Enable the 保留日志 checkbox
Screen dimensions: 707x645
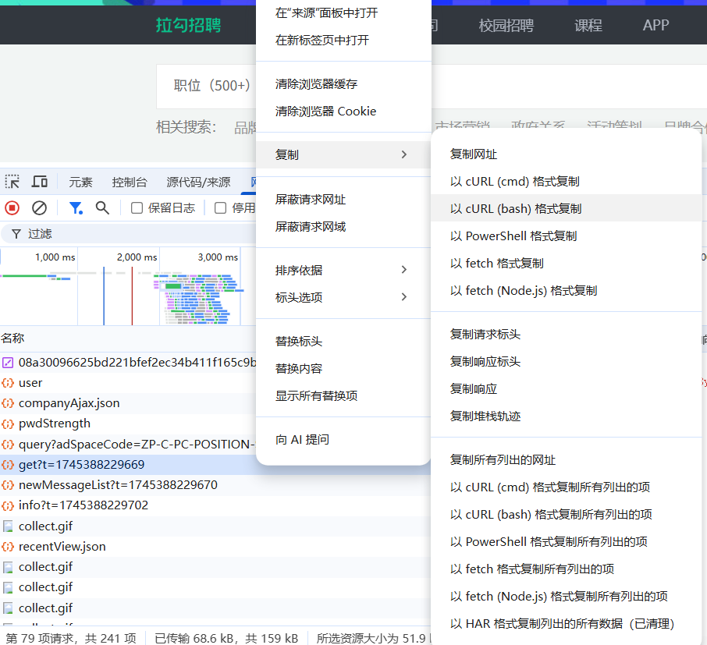[137, 207]
